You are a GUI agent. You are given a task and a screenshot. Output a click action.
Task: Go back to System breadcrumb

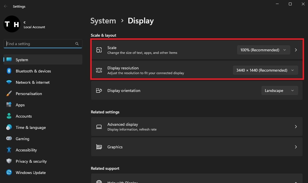[x=103, y=21]
